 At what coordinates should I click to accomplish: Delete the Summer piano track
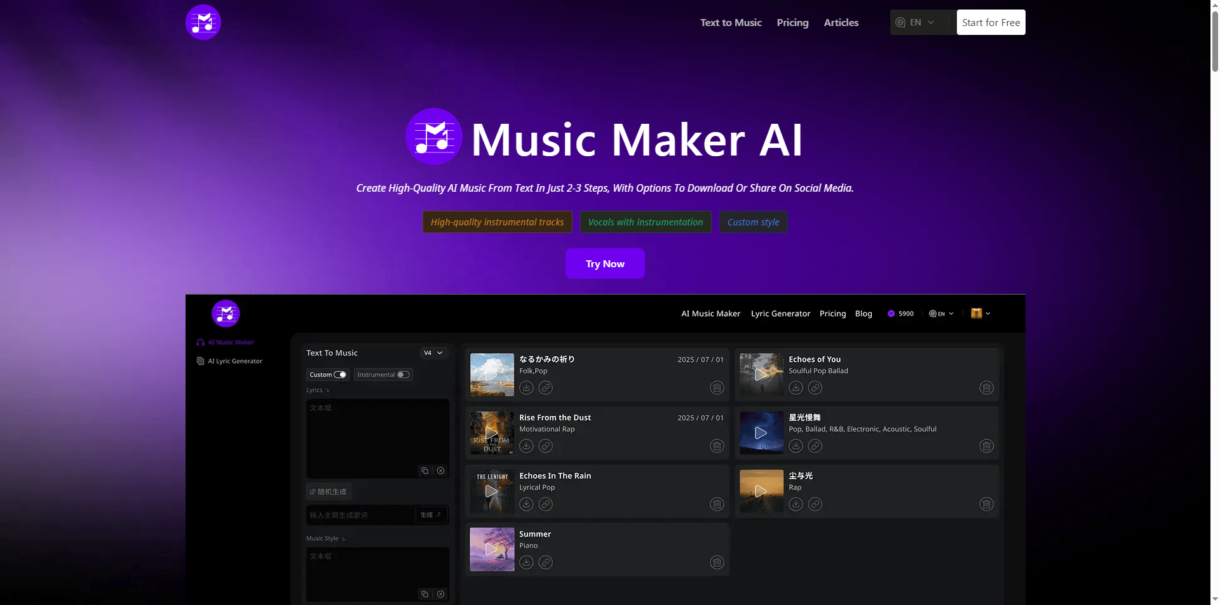coord(717,562)
